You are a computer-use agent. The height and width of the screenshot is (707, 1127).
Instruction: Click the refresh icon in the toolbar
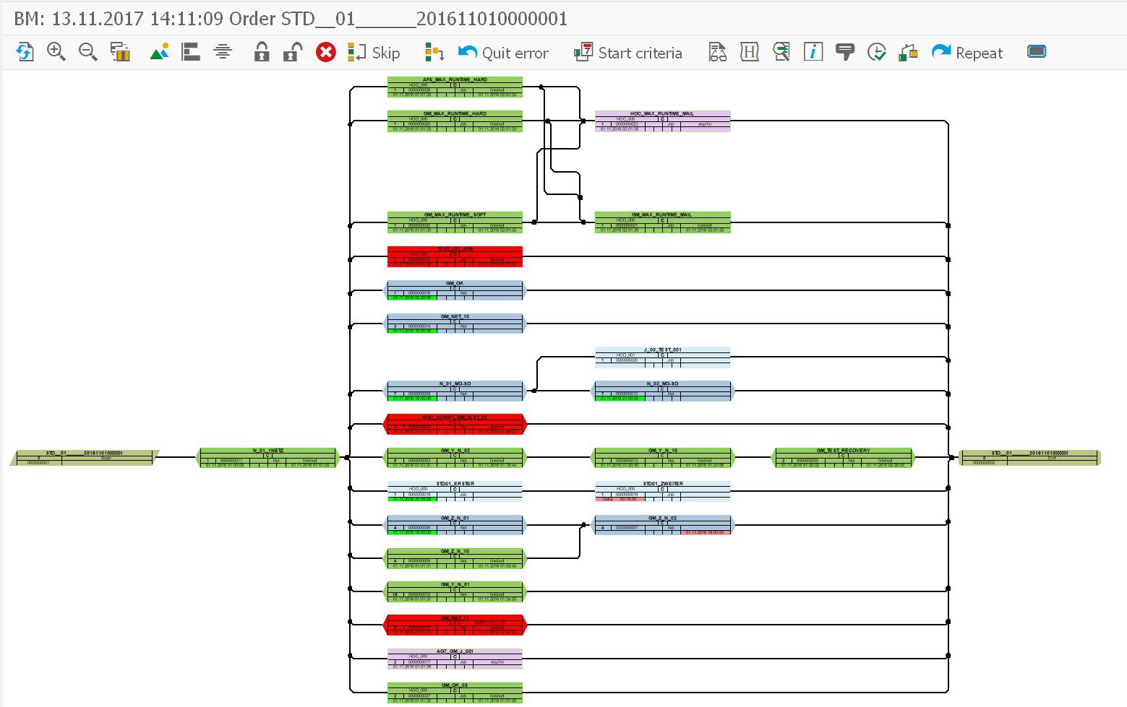(25, 52)
